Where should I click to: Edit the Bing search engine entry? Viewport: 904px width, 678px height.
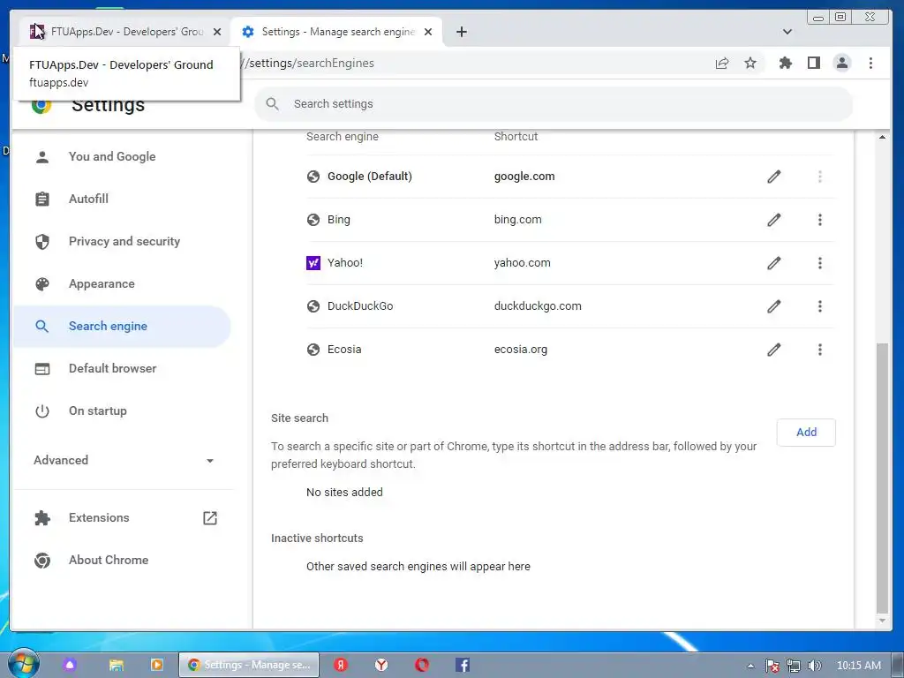[773, 220]
